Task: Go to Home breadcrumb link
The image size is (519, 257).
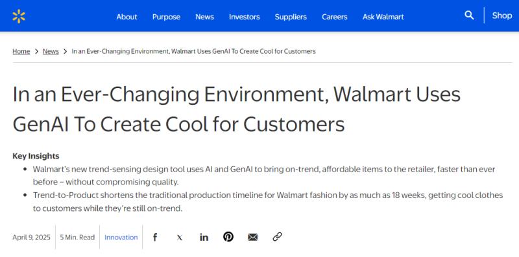Action: click(21, 51)
